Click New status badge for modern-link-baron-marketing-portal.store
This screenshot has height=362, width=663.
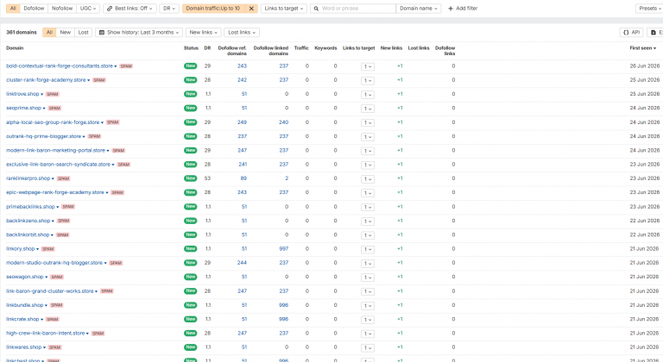(x=190, y=150)
